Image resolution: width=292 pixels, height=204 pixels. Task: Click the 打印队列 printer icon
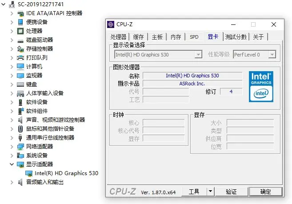click(x=20, y=58)
